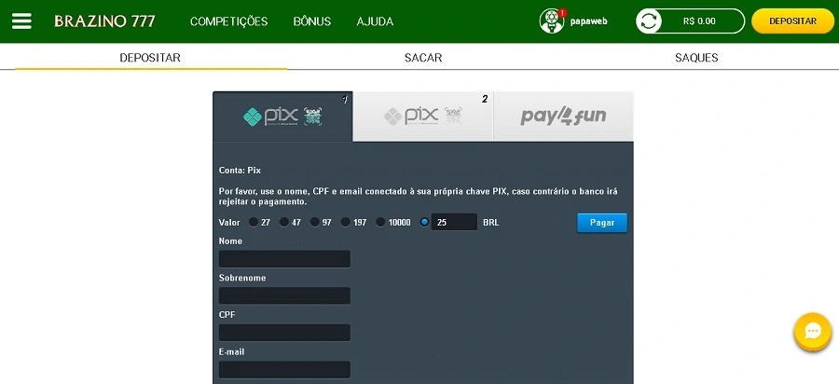
Task: Open the Bônus menu item
Action: click(x=311, y=21)
